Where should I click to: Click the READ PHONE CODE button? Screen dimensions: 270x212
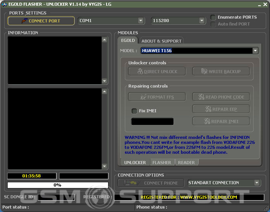click(x=221, y=97)
